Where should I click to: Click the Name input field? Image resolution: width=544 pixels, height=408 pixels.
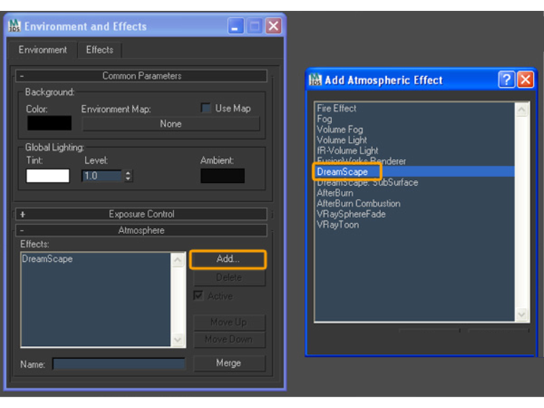click(118, 364)
